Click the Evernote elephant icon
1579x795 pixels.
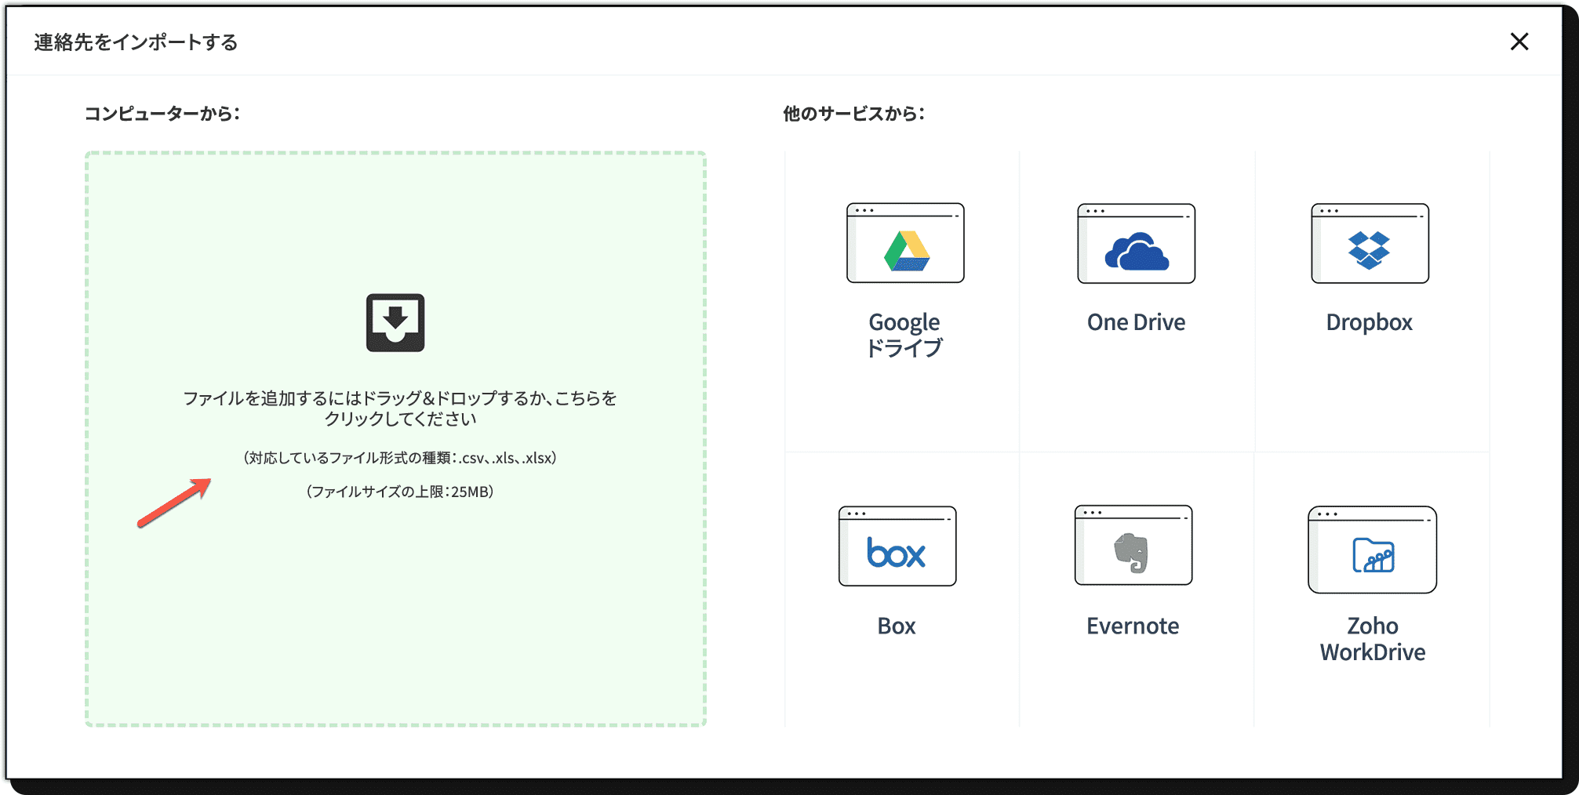coord(1132,553)
